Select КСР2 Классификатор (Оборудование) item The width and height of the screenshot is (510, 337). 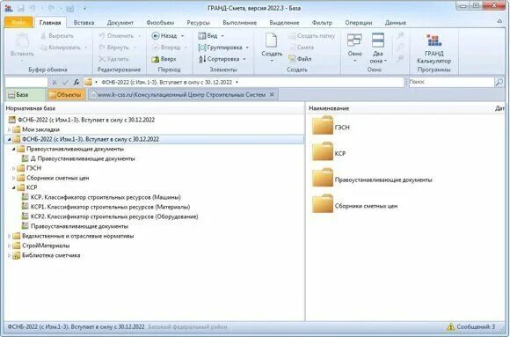point(114,216)
